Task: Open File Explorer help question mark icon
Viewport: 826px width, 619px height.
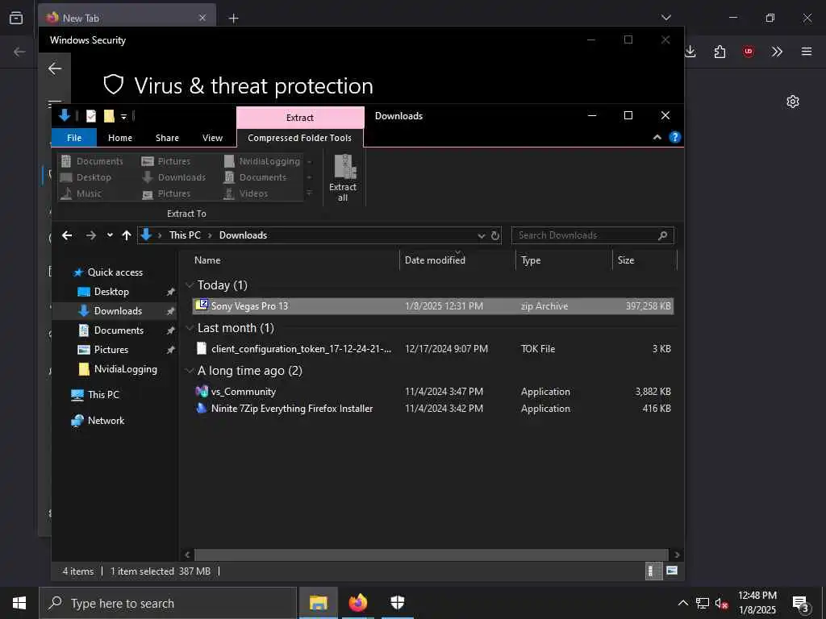Action: pos(675,137)
